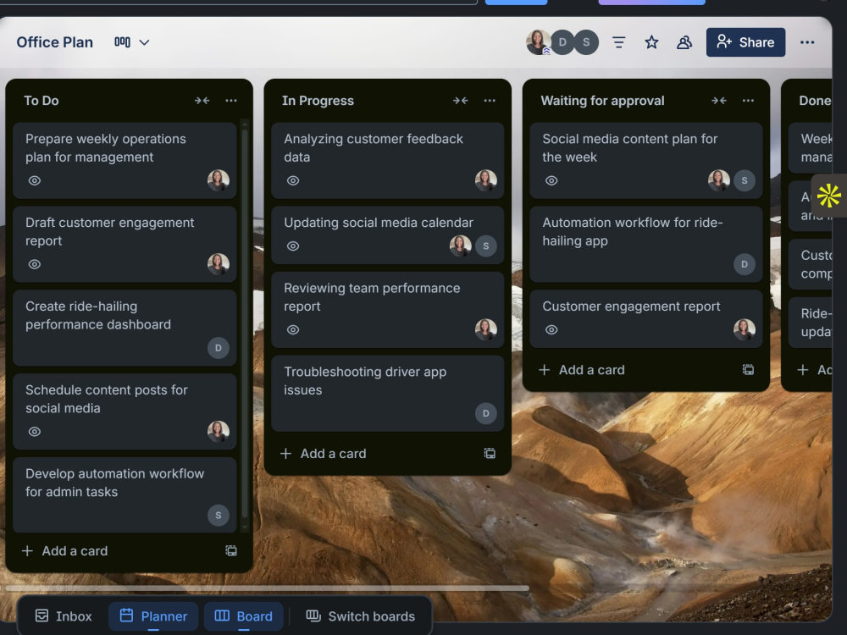This screenshot has width=847, height=635.
Task: Open the yellow starburst side panel icon
Action: [828, 196]
